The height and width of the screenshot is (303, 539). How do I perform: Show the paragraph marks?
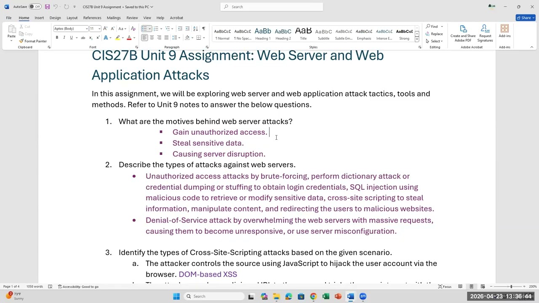pos(204,29)
